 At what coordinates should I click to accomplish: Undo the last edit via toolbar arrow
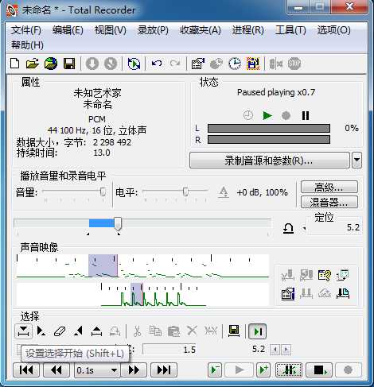pos(157,64)
